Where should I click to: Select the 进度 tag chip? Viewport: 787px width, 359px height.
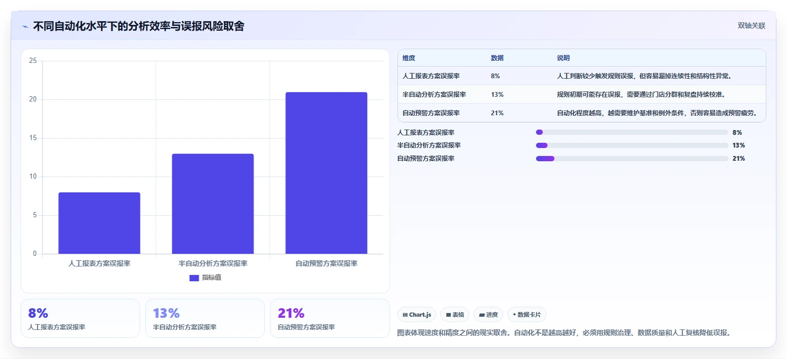pyautogui.click(x=488, y=315)
